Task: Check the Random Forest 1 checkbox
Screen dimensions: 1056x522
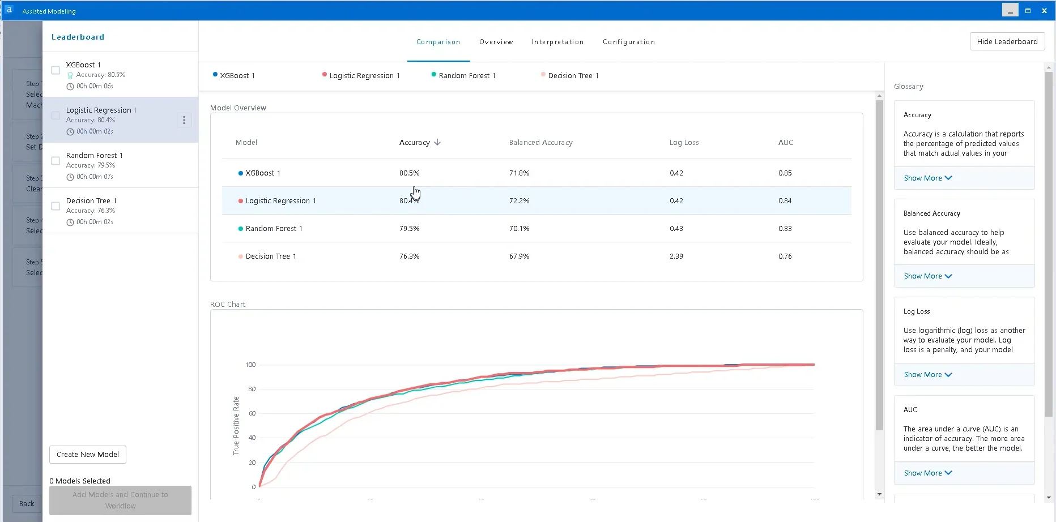Action: tap(56, 161)
